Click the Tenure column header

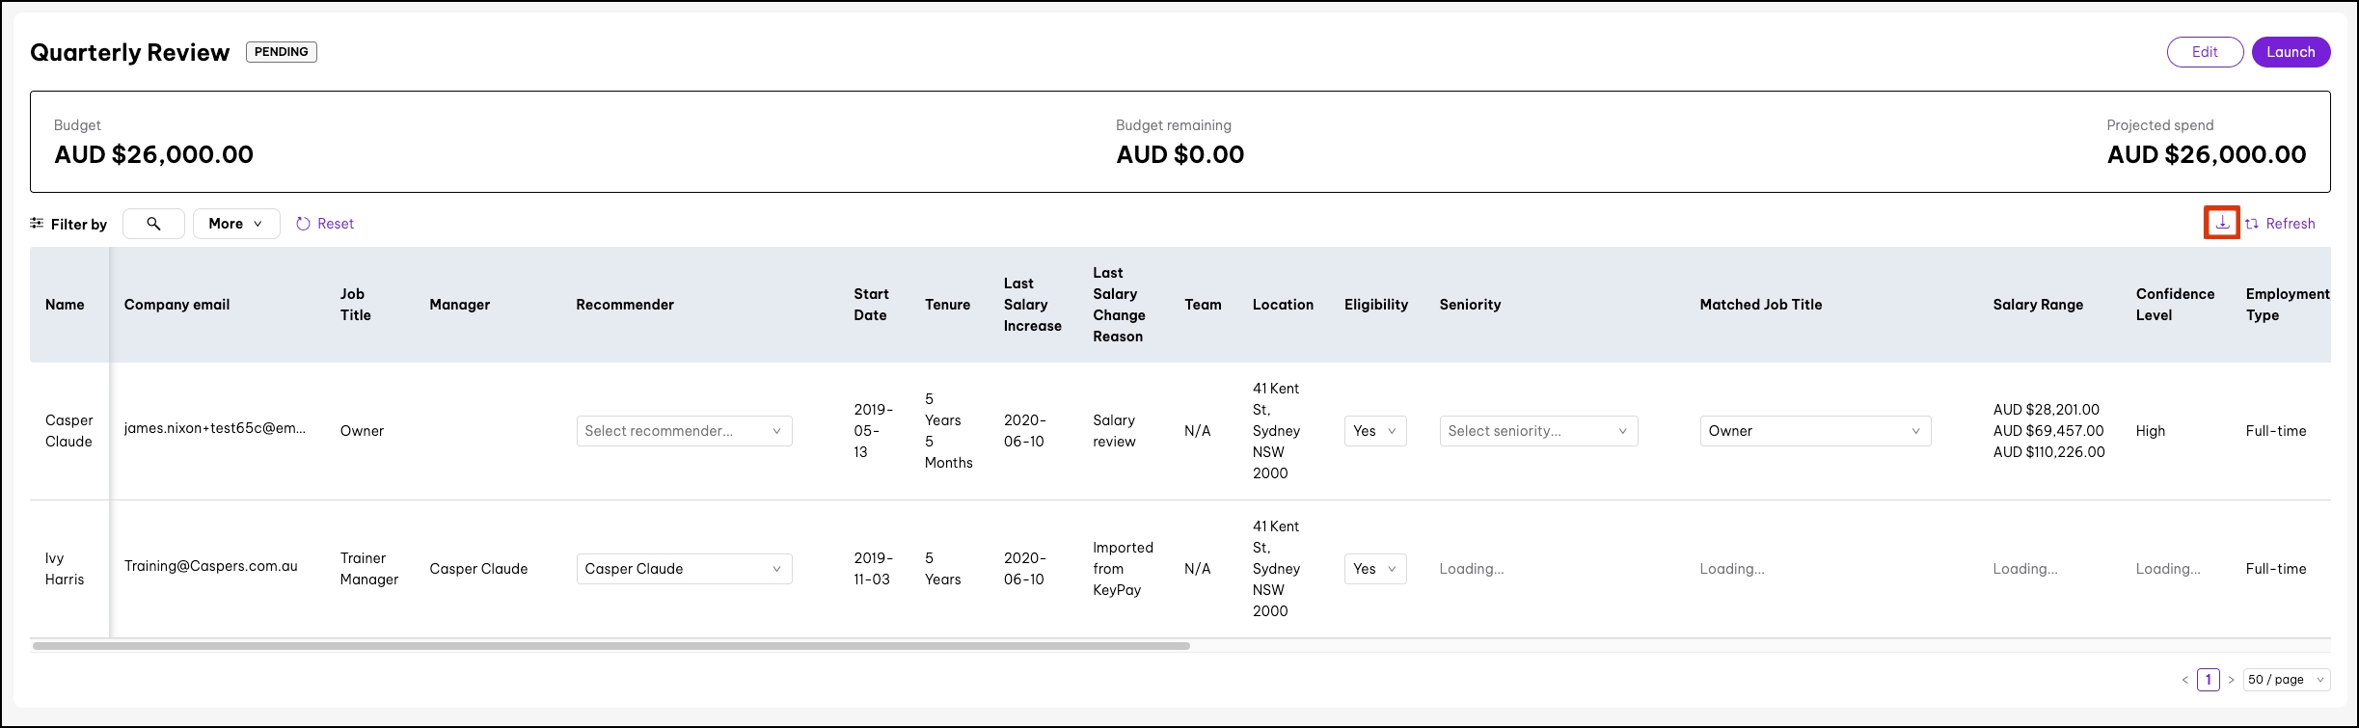[x=947, y=305]
